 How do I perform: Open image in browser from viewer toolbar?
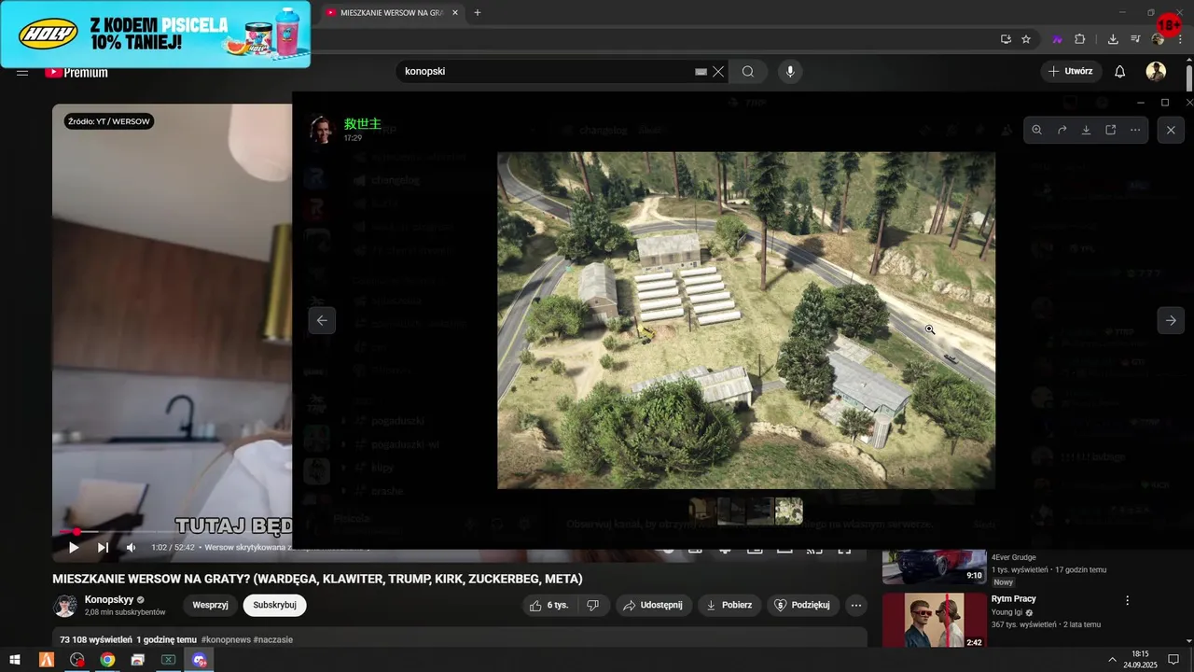click(x=1110, y=130)
